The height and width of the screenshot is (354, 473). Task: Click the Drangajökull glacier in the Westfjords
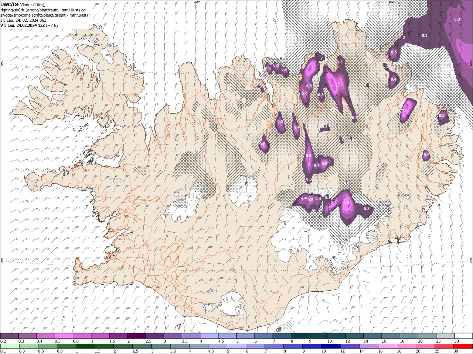[106, 56]
